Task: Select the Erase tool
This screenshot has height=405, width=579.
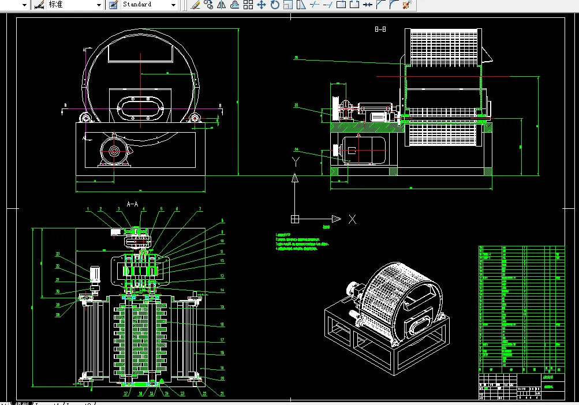Action: click(x=195, y=5)
